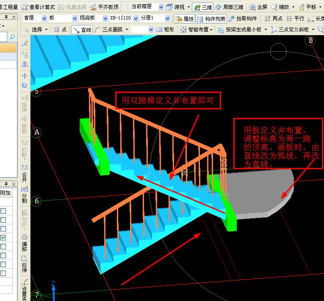Close the lower left 附加 panel
The height and width of the screenshot is (301, 324).
click(14, 184)
